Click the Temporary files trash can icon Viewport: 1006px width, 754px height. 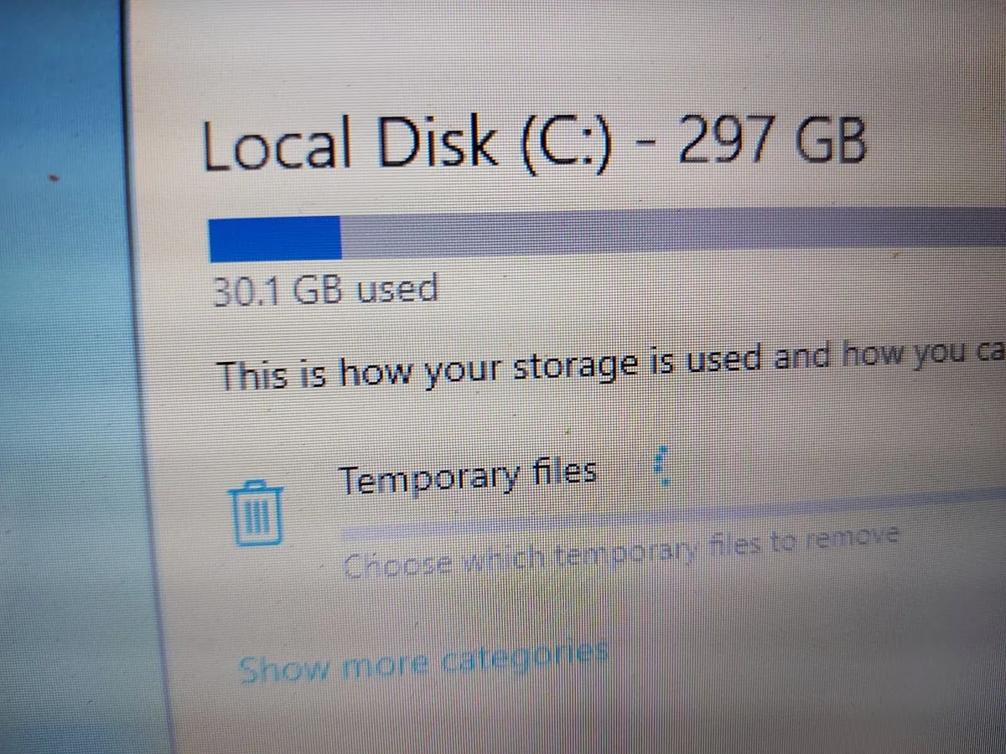(x=257, y=513)
